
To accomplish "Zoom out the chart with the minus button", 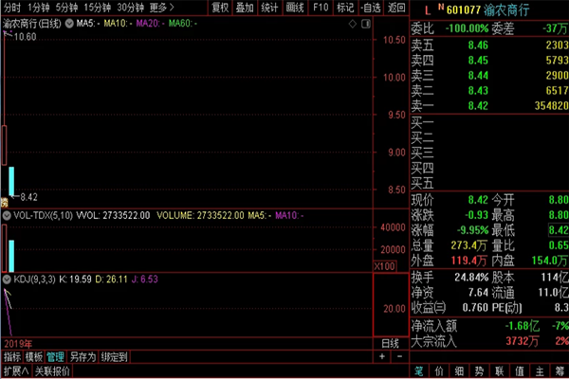I will (399, 356).
